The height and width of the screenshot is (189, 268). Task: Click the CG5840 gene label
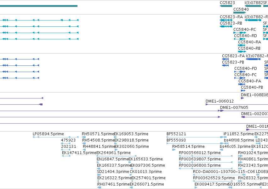click(x=241, y=9)
